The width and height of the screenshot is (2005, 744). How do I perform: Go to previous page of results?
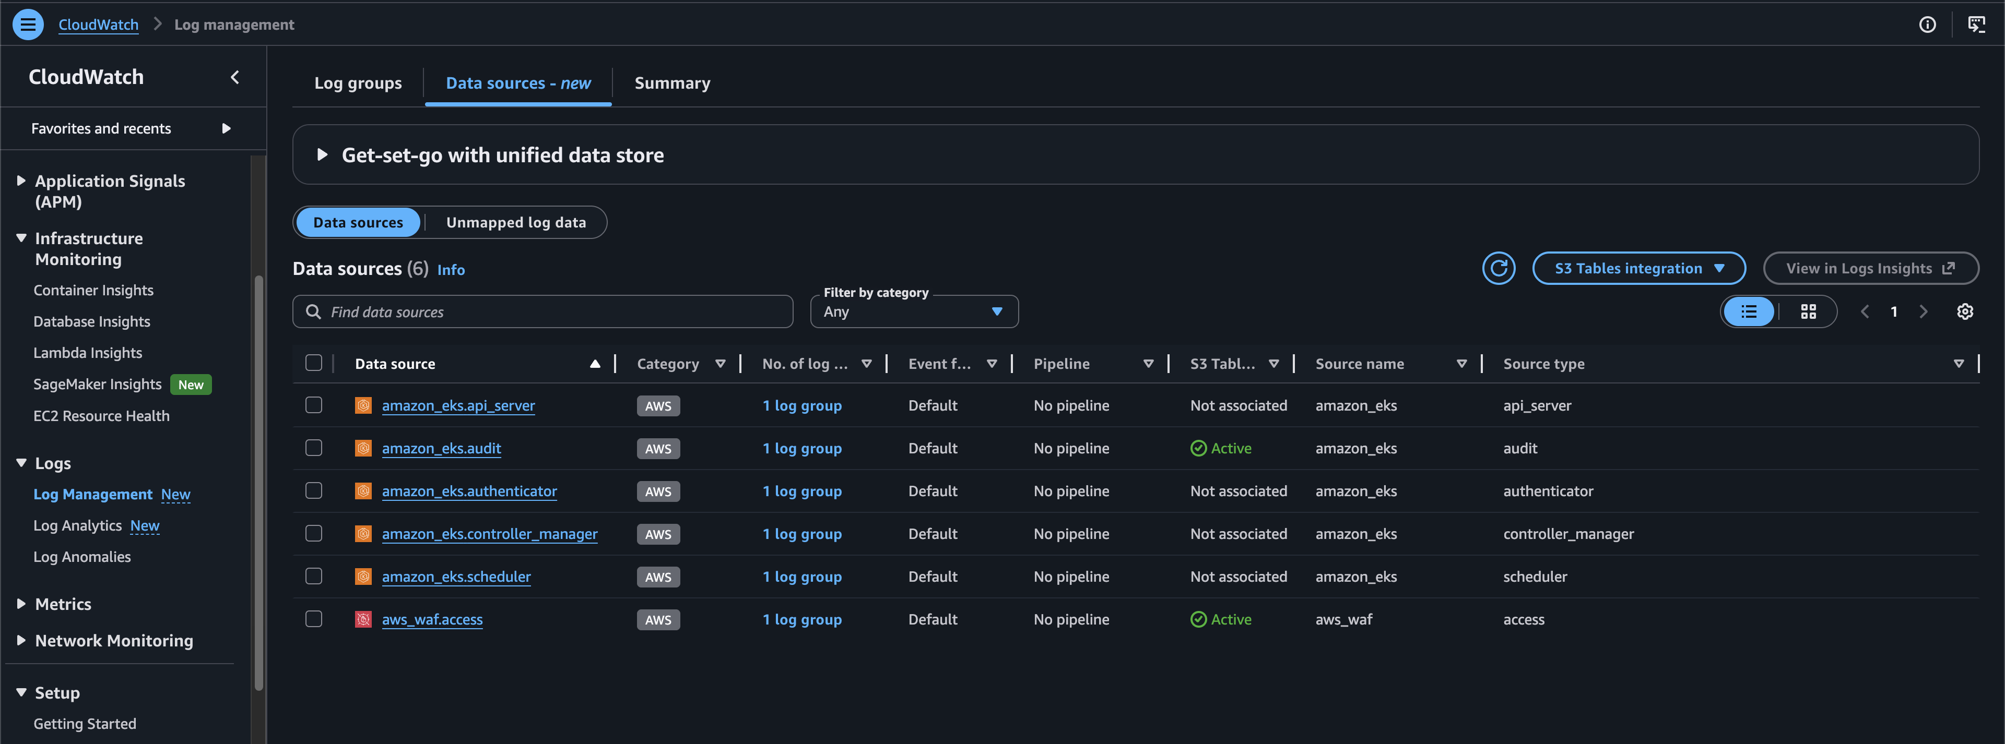pos(1865,312)
